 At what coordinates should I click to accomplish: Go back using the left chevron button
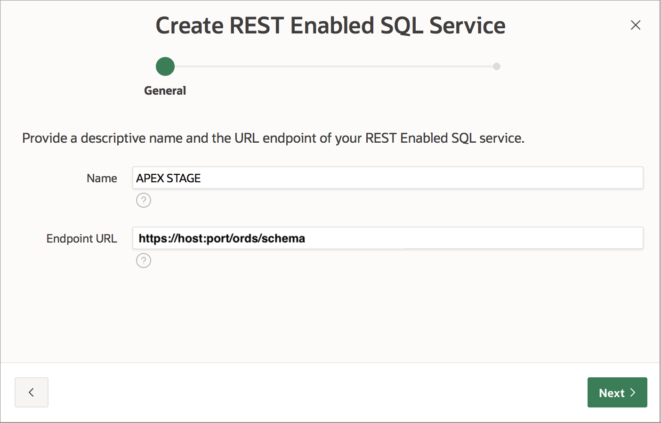click(32, 392)
